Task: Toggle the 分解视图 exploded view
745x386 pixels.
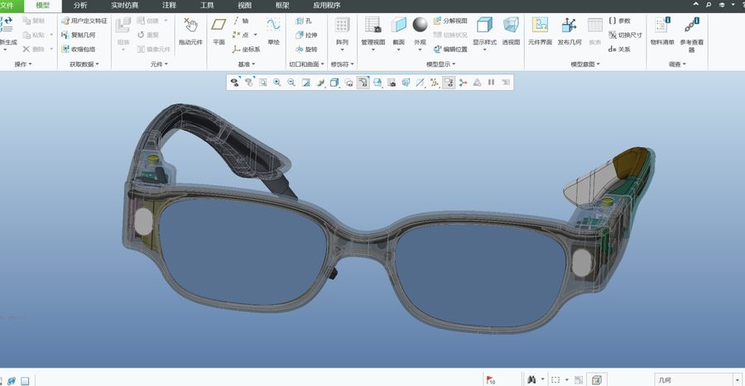Action: (x=450, y=21)
